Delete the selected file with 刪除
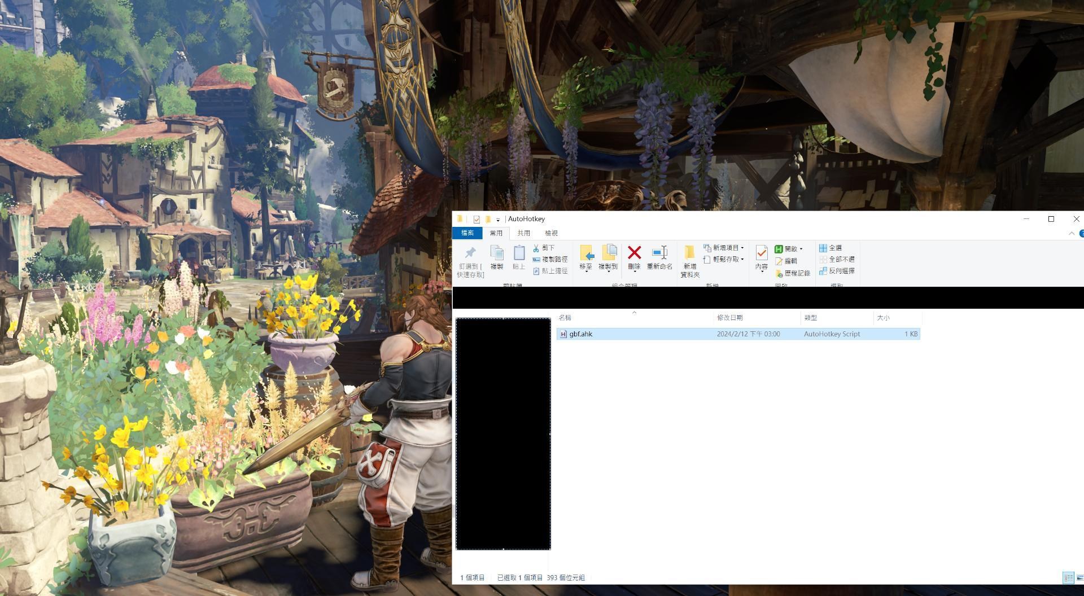 634,257
